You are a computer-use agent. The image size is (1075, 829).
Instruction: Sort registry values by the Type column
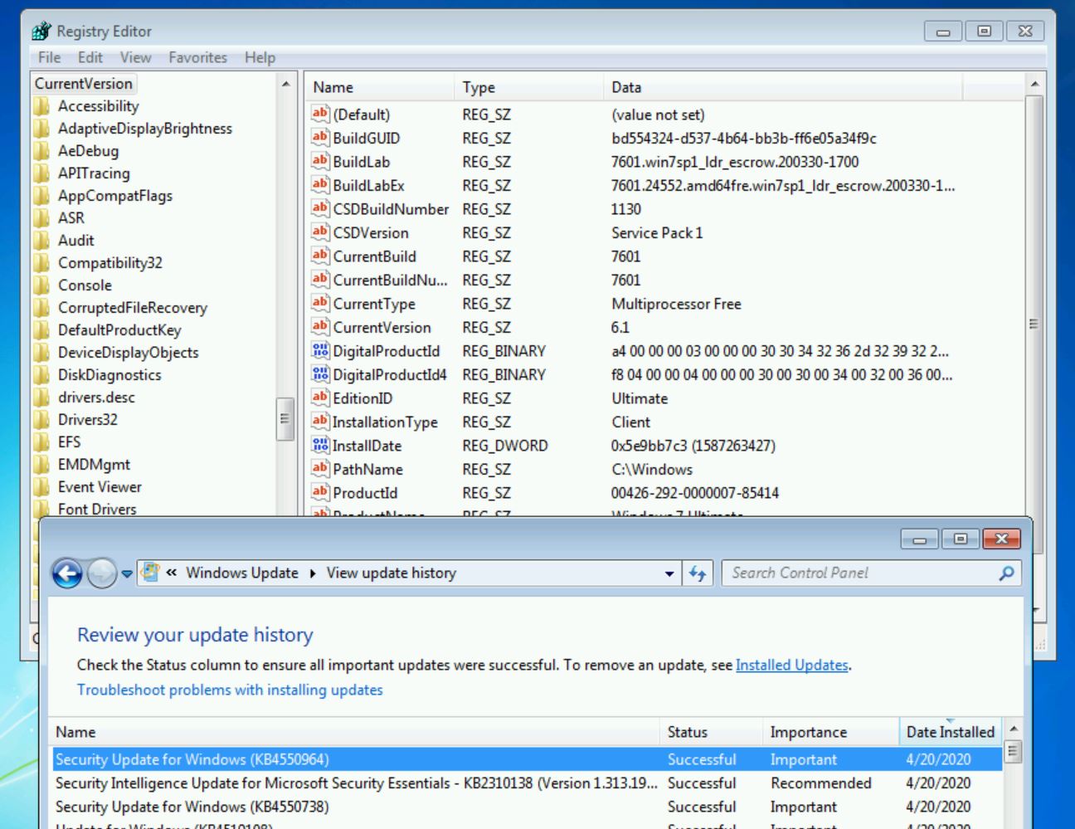[528, 87]
